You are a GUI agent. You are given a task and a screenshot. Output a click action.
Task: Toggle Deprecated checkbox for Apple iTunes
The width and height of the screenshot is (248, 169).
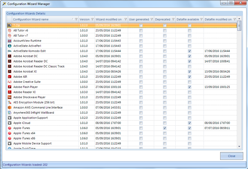[165, 128]
